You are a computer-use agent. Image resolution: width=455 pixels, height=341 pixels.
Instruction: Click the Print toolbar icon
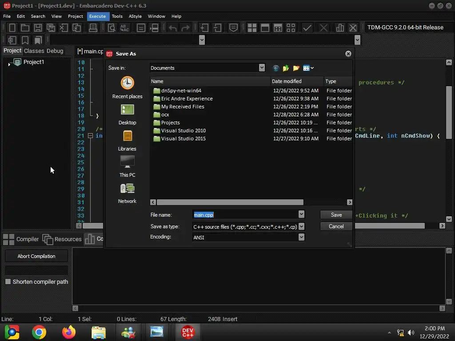pyautogui.click(x=93, y=28)
